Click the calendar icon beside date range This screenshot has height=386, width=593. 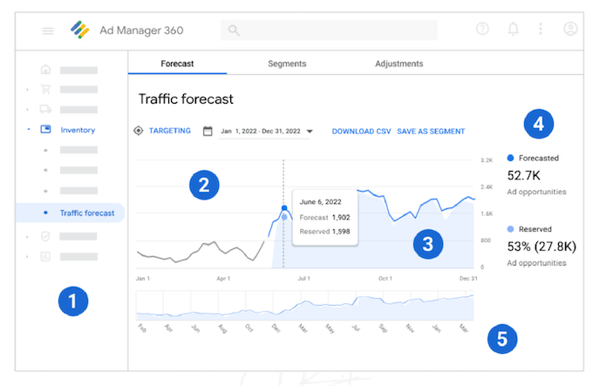[208, 132]
